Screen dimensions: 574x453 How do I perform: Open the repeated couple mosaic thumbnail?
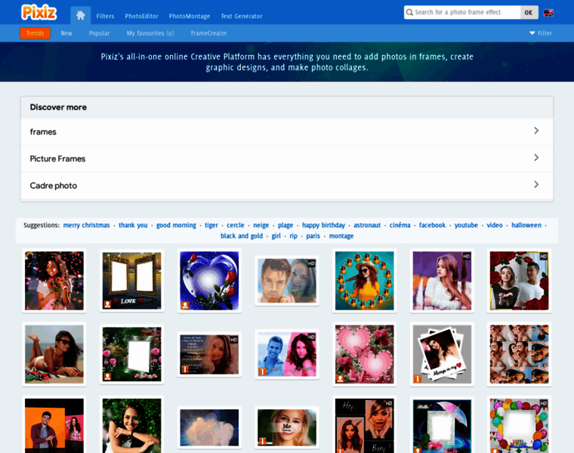click(519, 354)
